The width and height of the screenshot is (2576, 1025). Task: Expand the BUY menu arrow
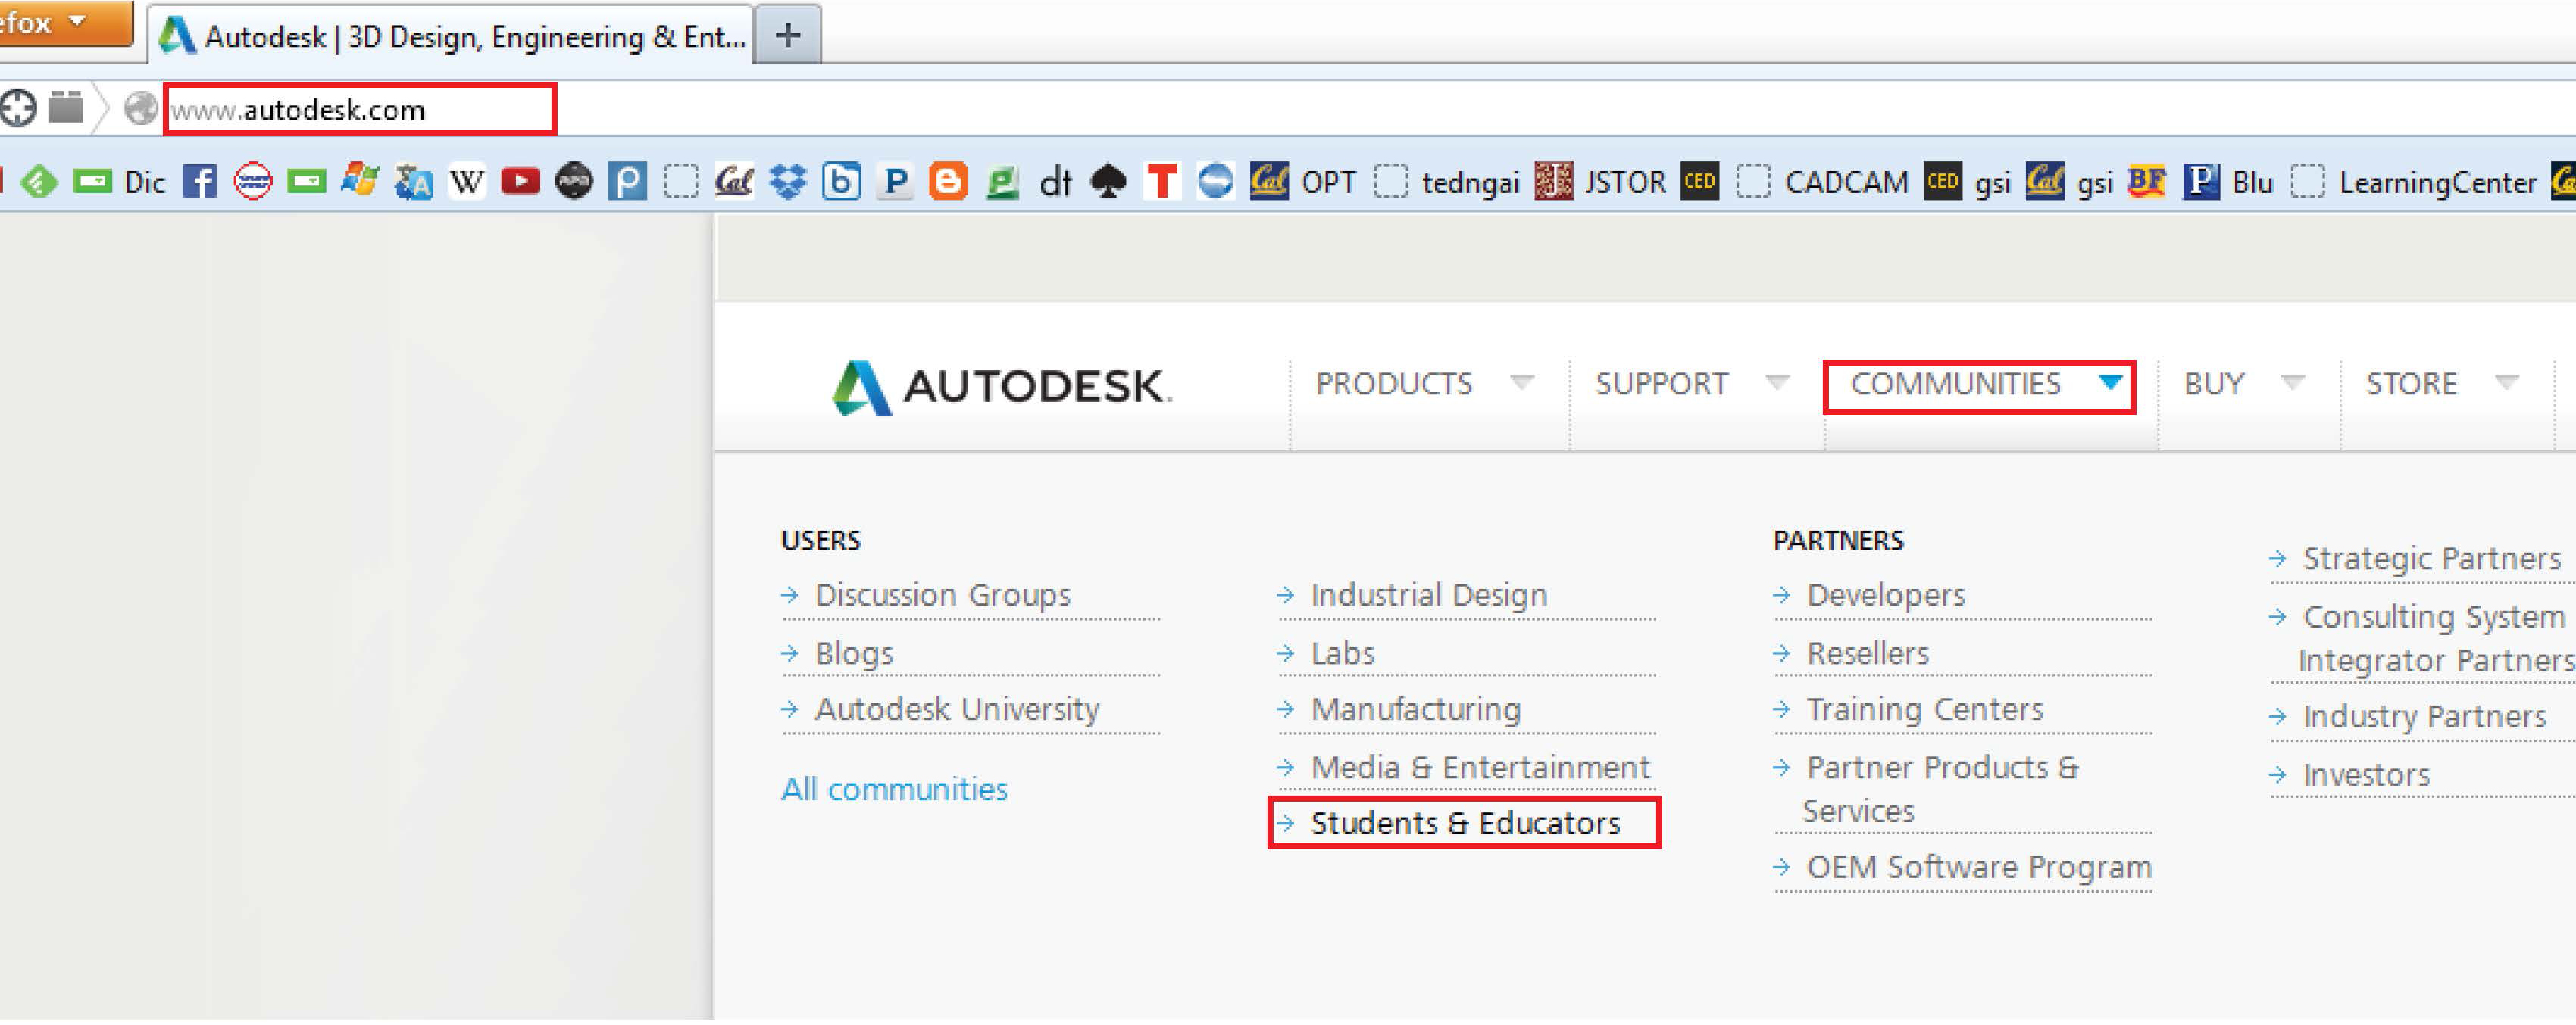pos(2293,382)
